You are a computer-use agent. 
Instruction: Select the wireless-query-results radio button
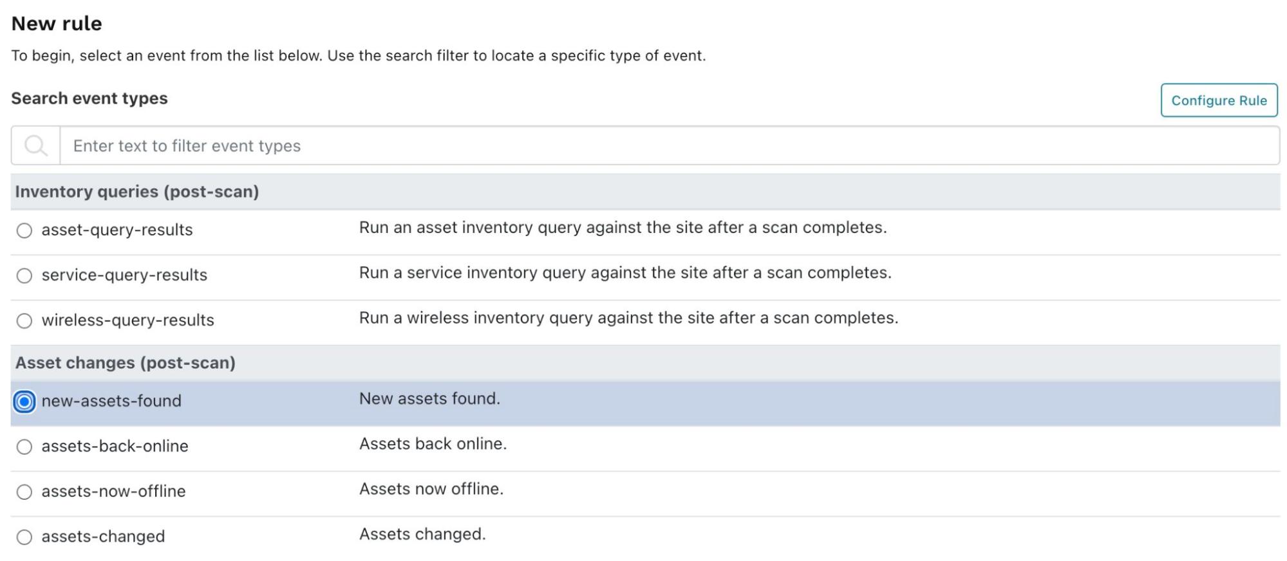(x=24, y=321)
